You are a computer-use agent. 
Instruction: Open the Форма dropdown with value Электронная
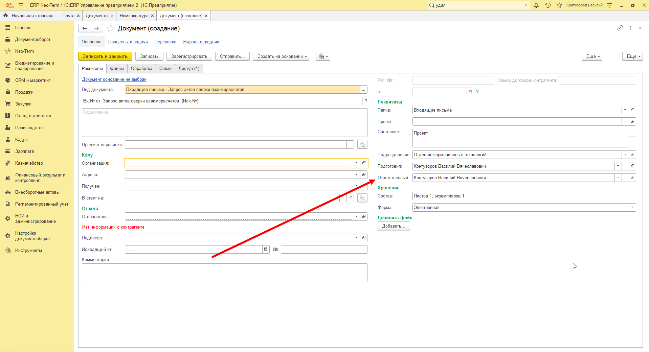click(632, 207)
